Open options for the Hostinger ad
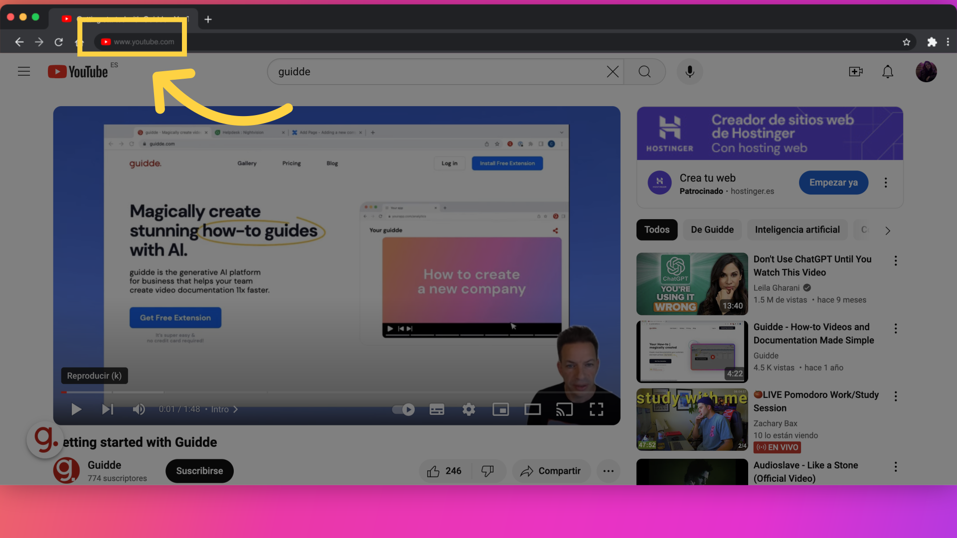Screen dimensions: 957x538 point(886,183)
